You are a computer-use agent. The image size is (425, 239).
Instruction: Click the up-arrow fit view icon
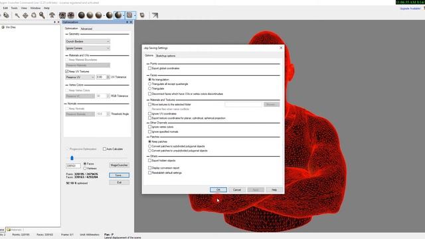(52, 15)
